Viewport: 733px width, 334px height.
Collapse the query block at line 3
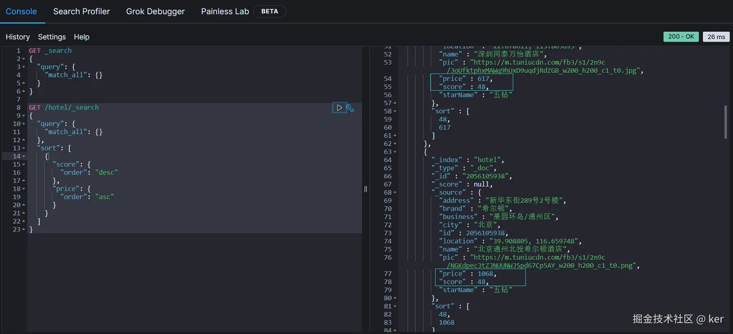[24, 67]
